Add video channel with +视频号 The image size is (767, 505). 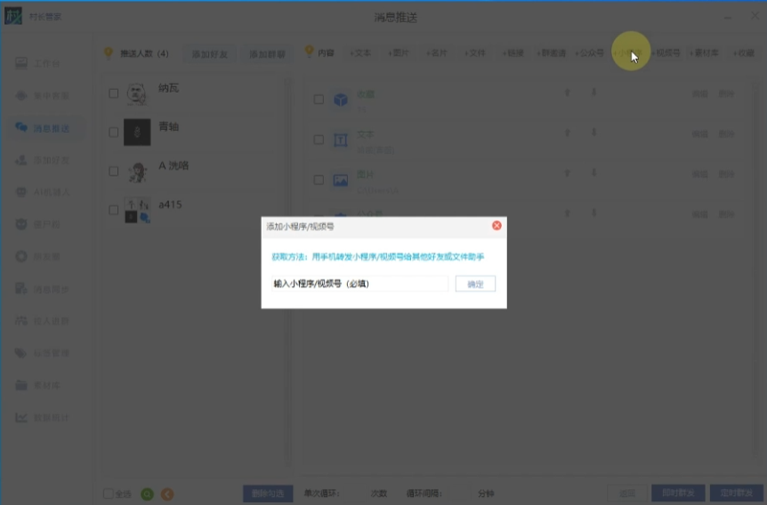(666, 53)
